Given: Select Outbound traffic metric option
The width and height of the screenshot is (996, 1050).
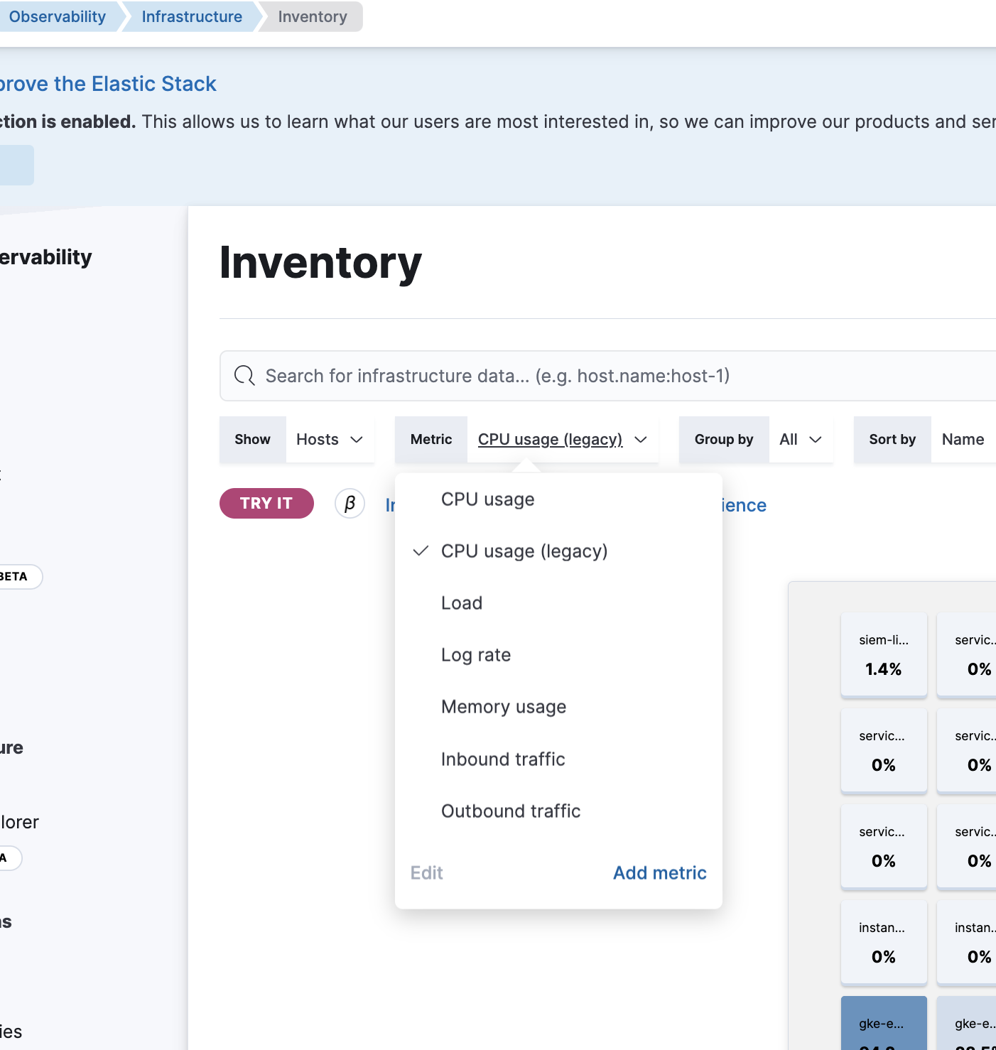Looking at the screenshot, I should pyautogui.click(x=558, y=811).
